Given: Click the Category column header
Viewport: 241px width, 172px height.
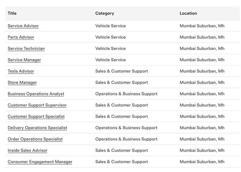Looking at the screenshot, I should pyautogui.click(x=104, y=13).
